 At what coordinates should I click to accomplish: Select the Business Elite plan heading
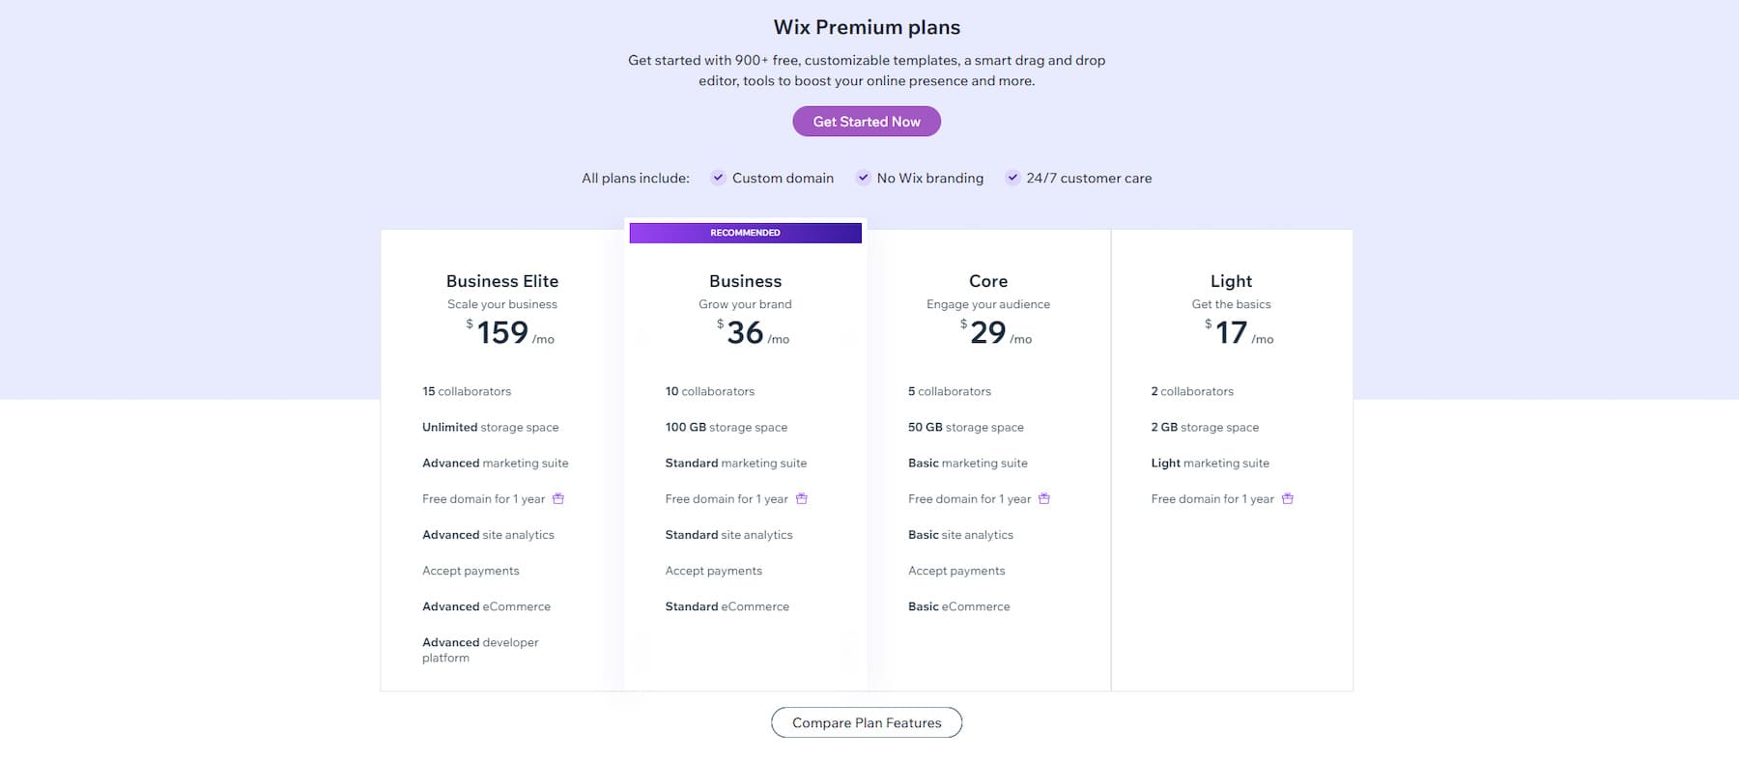click(501, 281)
